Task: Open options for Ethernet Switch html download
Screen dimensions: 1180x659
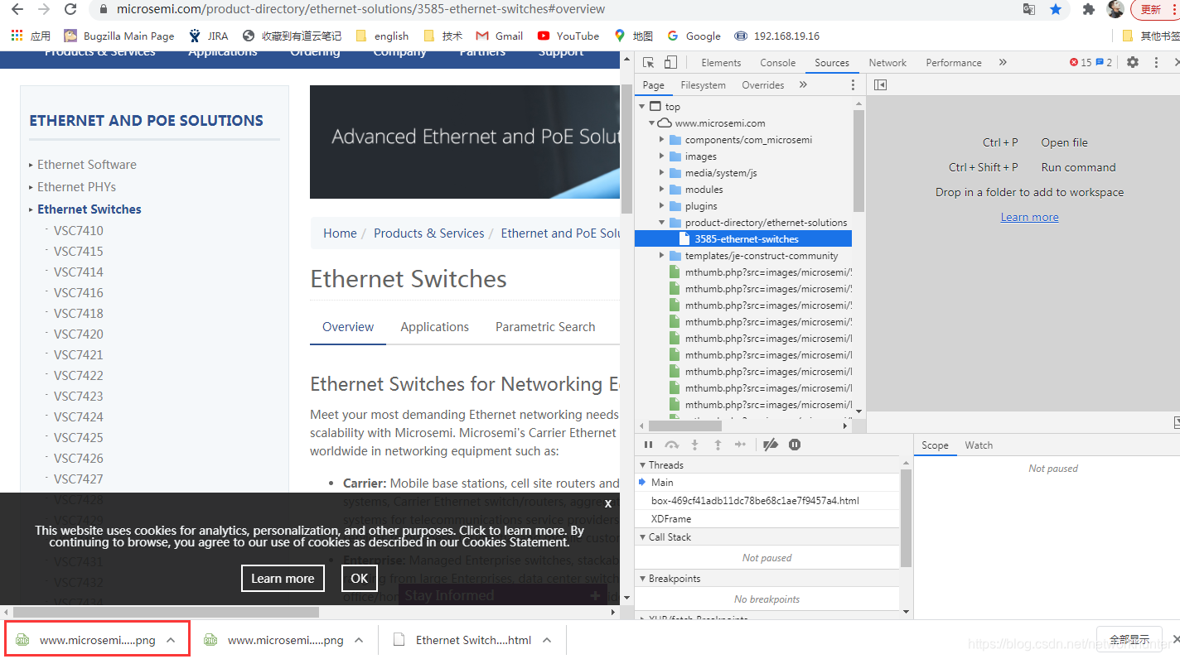Action: pyautogui.click(x=548, y=640)
